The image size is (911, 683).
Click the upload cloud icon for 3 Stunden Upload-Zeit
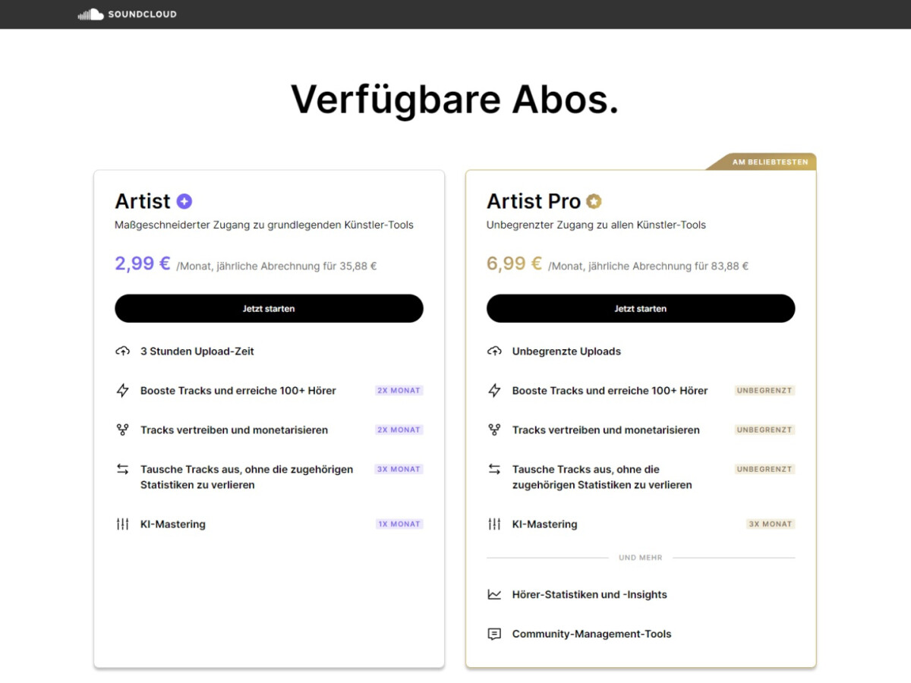pos(122,351)
